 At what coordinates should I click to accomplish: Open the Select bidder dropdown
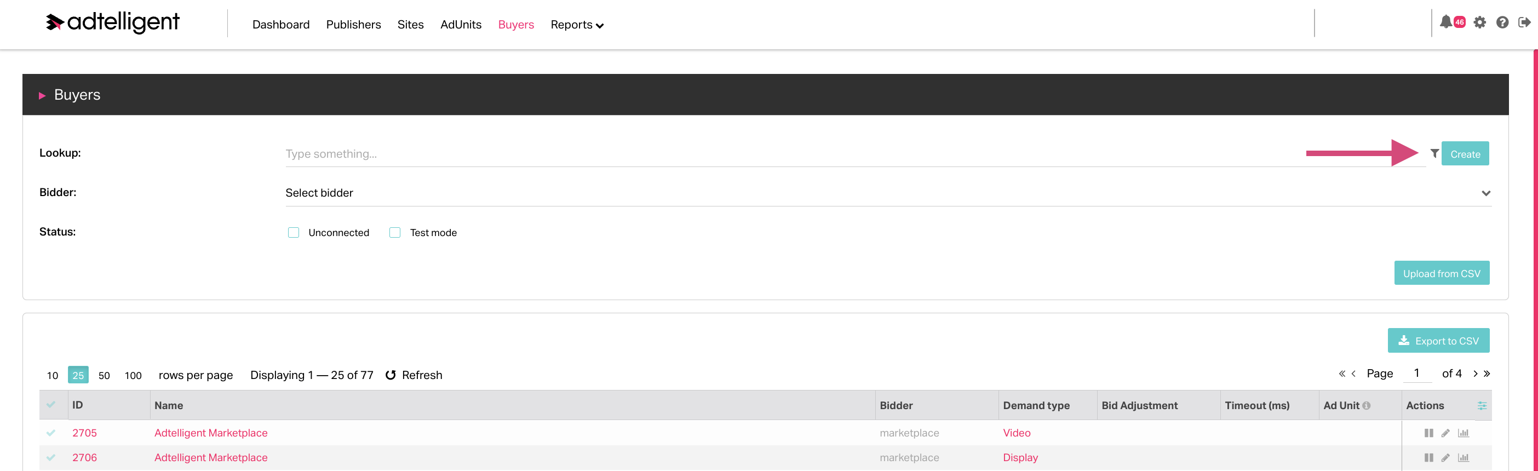(888, 193)
